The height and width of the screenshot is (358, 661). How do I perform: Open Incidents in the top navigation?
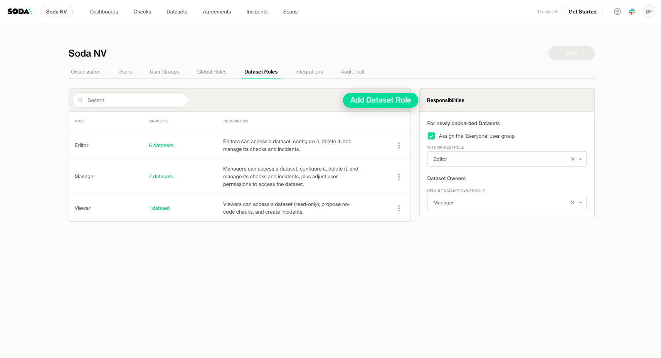tap(257, 12)
